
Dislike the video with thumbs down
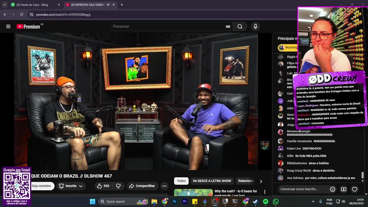click(118, 186)
